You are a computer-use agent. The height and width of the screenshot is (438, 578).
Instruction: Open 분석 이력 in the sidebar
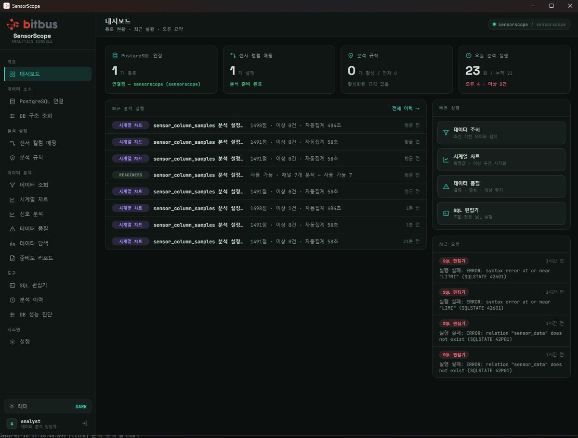[x=48, y=300]
